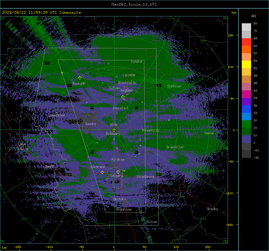Click the 2023/08/12 11:59:39 UTC Composite timestamp
269x251 pixels.
tap(41, 13)
